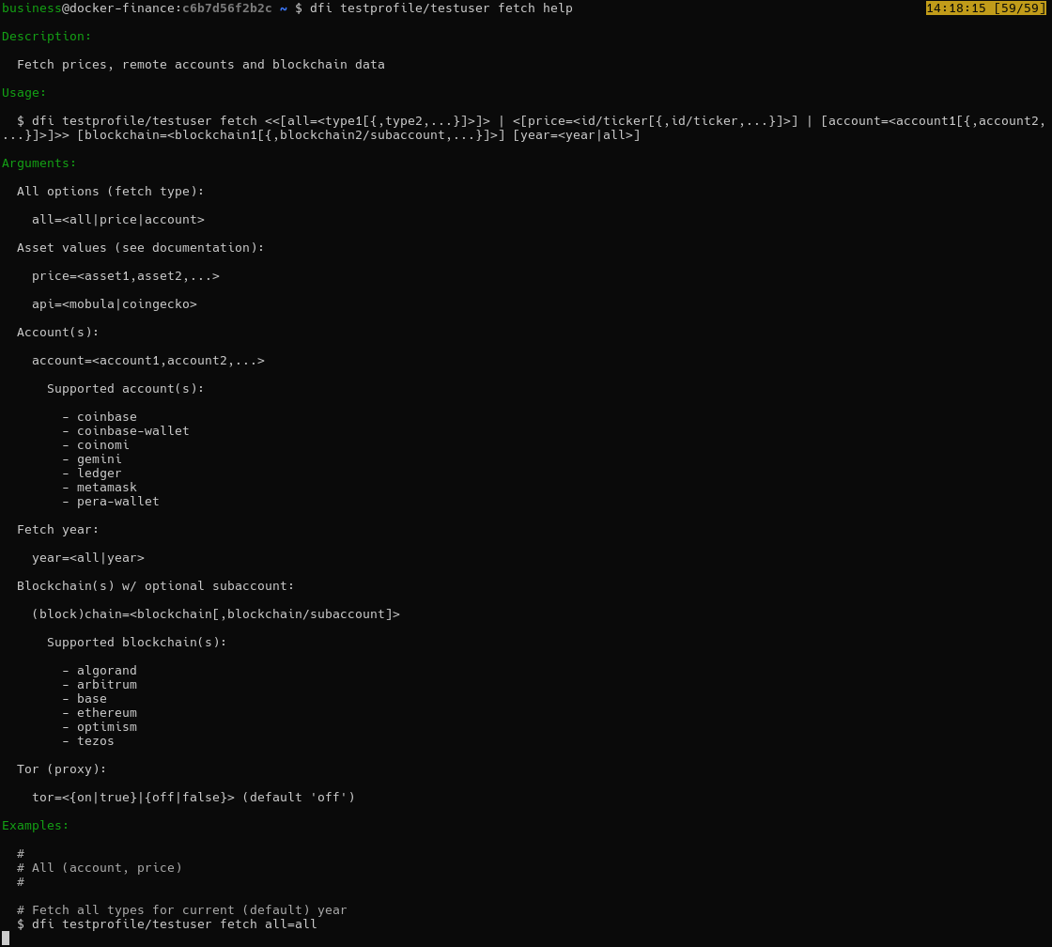Click the green Examples: heading
This screenshot has height=947, width=1052.
36,826
